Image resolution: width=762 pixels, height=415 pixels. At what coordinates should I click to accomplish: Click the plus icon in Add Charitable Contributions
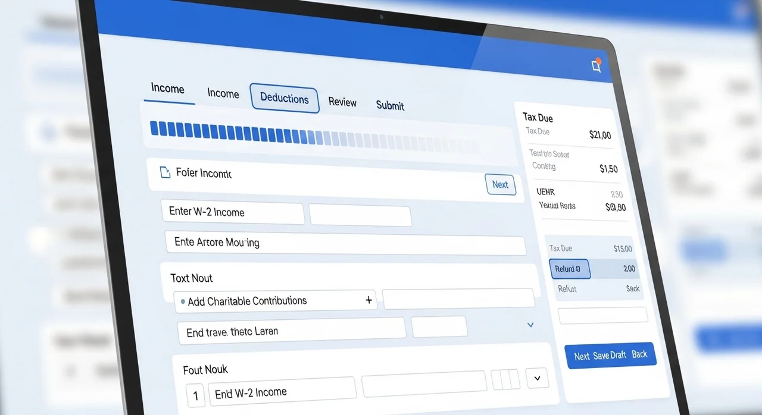click(368, 300)
